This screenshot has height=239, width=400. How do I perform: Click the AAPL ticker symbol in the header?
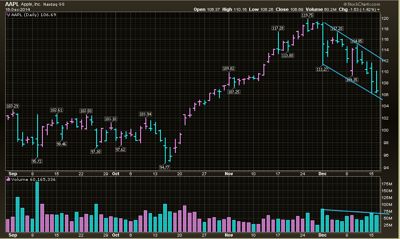tap(12, 4)
